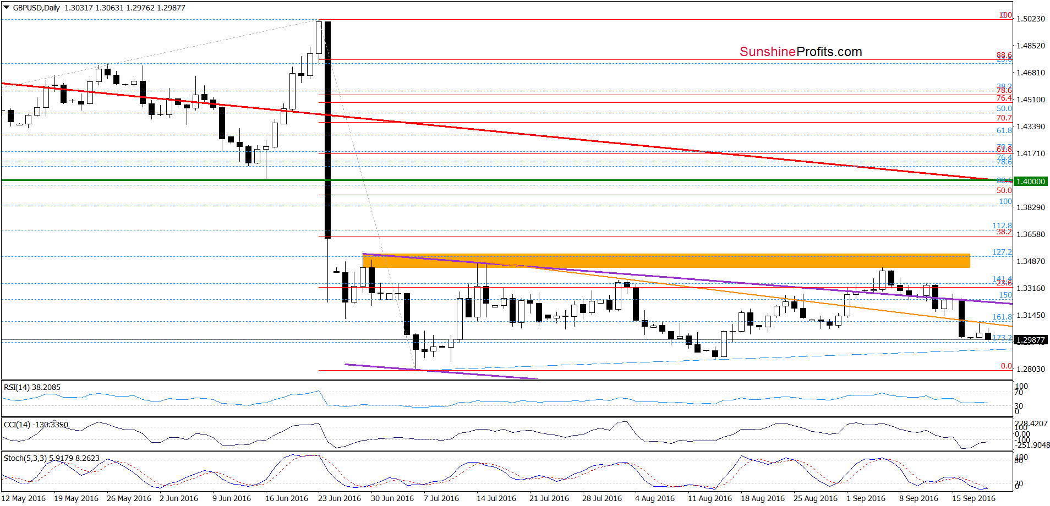Click the 8 Sep 2016 date label
This screenshot has height=506, width=1050.
tap(919, 498)
